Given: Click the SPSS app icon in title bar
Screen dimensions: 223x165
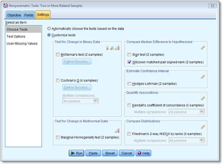Looking at the screenshot, I should point(5,6).
